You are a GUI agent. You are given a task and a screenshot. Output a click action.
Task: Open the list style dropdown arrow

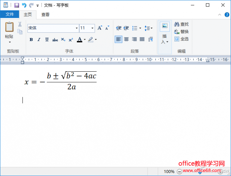click(x=140, y=28)
